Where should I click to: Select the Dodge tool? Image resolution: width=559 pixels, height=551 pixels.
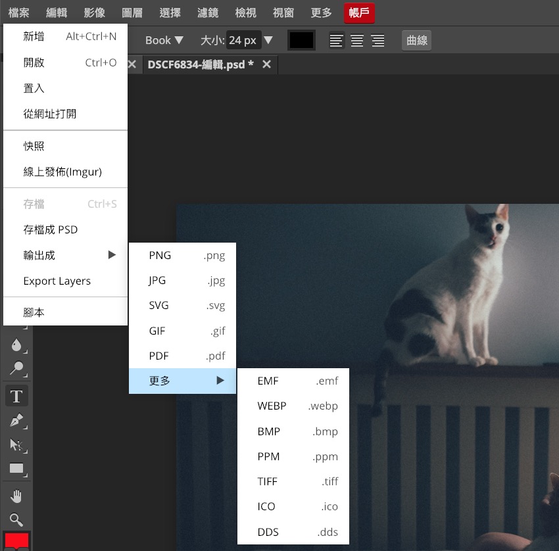coord(16,368)
